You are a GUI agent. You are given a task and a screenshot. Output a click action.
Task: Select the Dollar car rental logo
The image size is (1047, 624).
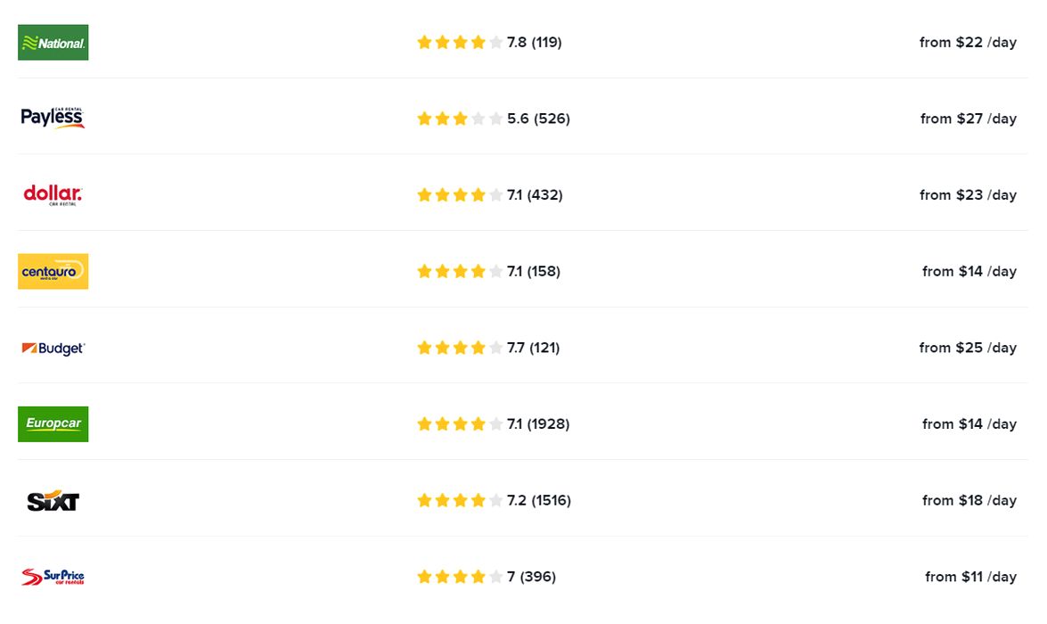click(x=53, y=195)
